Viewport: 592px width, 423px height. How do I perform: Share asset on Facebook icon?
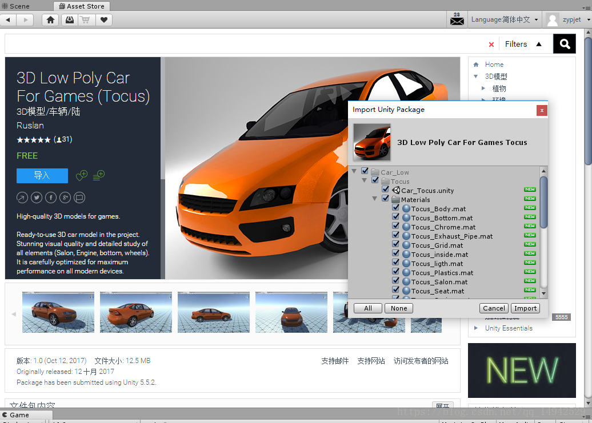tap(51, 197)
